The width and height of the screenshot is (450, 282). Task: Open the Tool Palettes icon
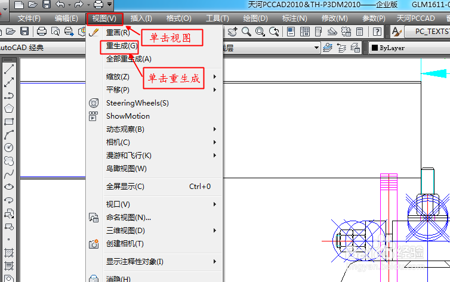pos(318,32)
